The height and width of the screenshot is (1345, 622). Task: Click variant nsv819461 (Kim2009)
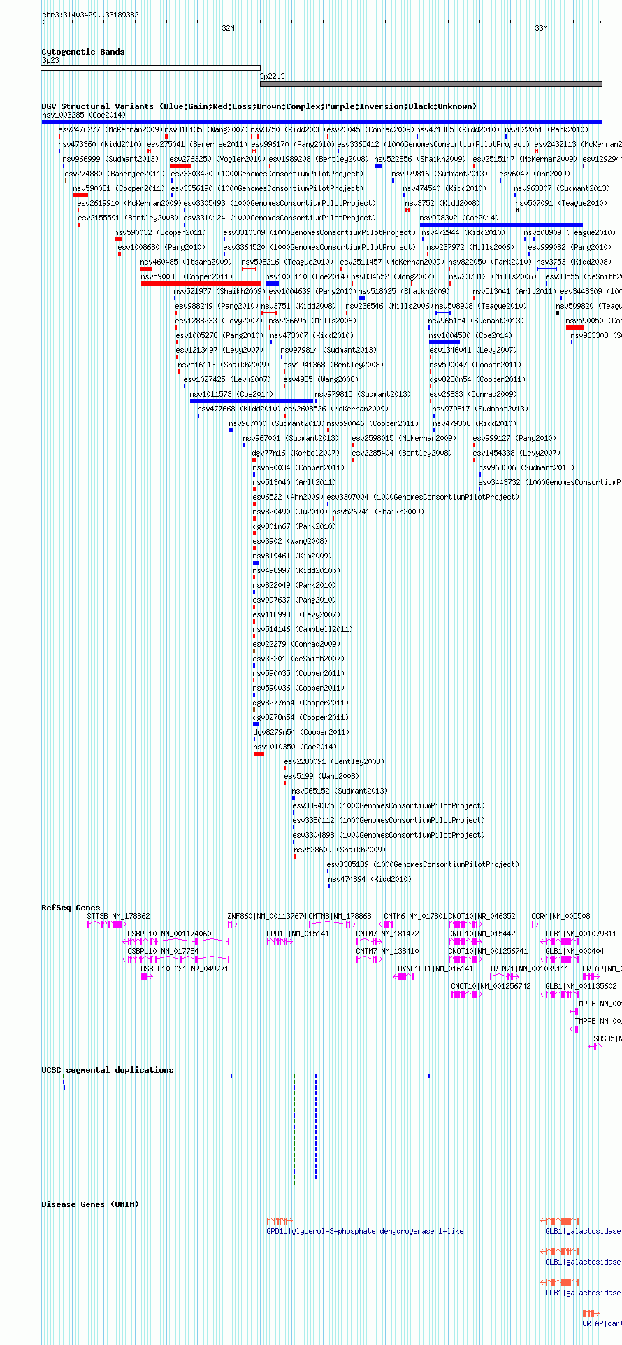pyautogui.click(x=291, y=556)
